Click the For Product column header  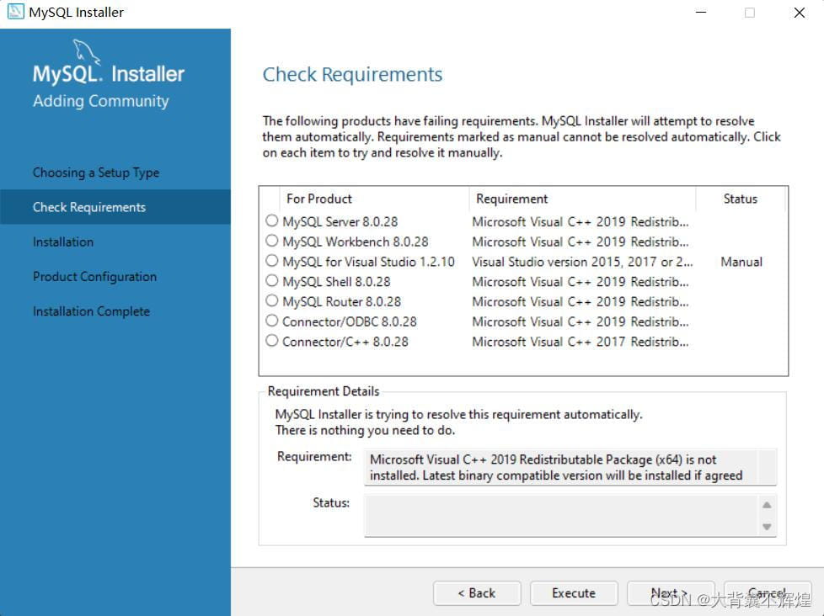(319, 199)
